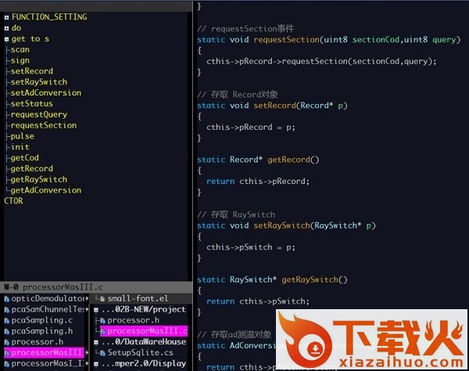Open processor.h in project tree
Screen dimensions: 469x371
(134, 320)
